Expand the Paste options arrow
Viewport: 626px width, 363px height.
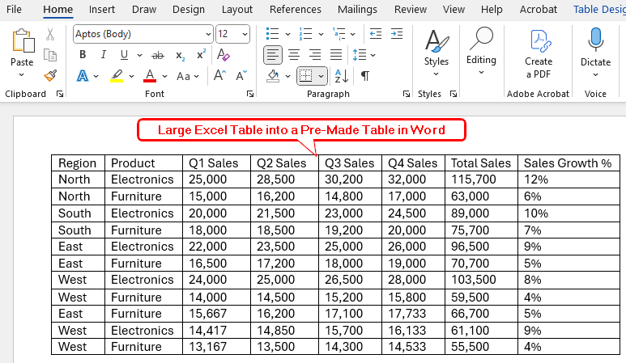[22, 75]
